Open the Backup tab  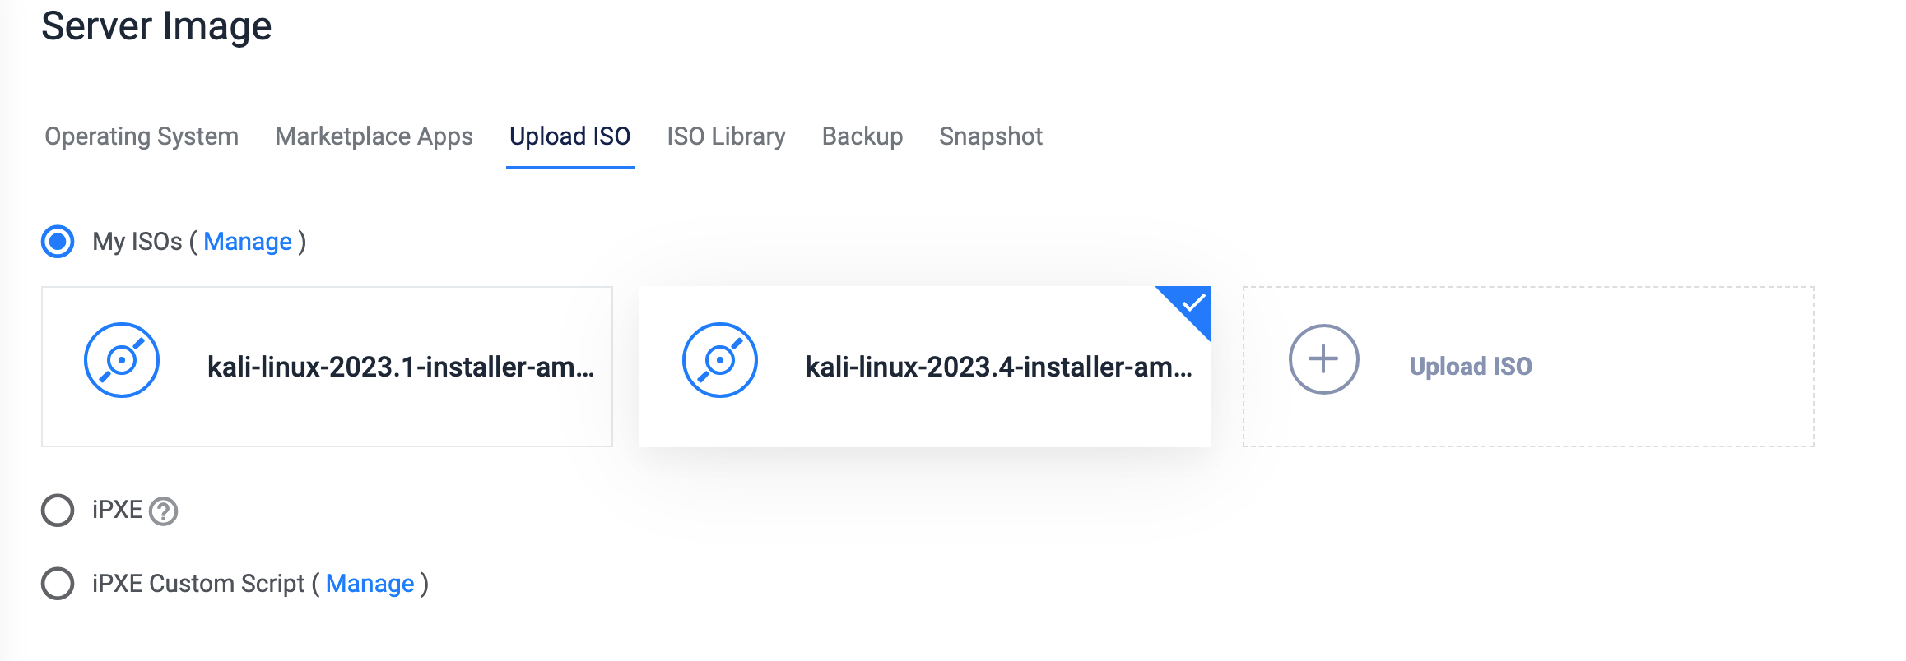(862, 136)
